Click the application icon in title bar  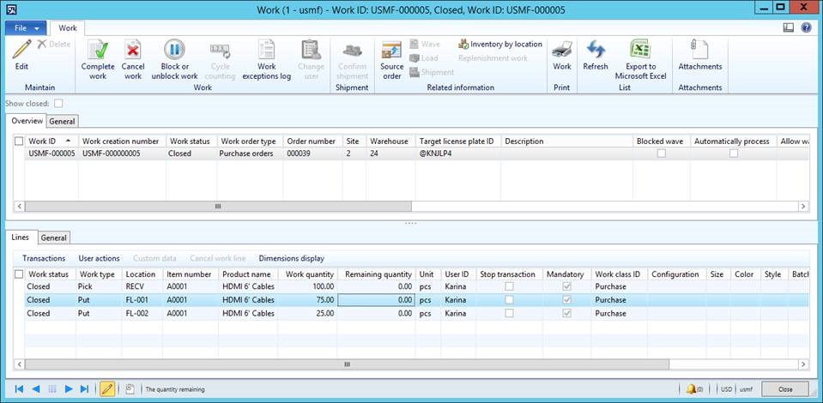point(10,9)
